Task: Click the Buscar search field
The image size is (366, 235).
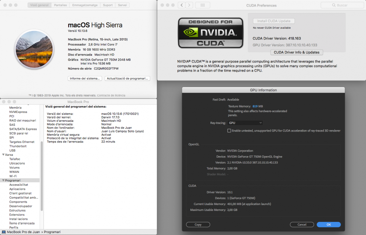Action: [342, 5]
